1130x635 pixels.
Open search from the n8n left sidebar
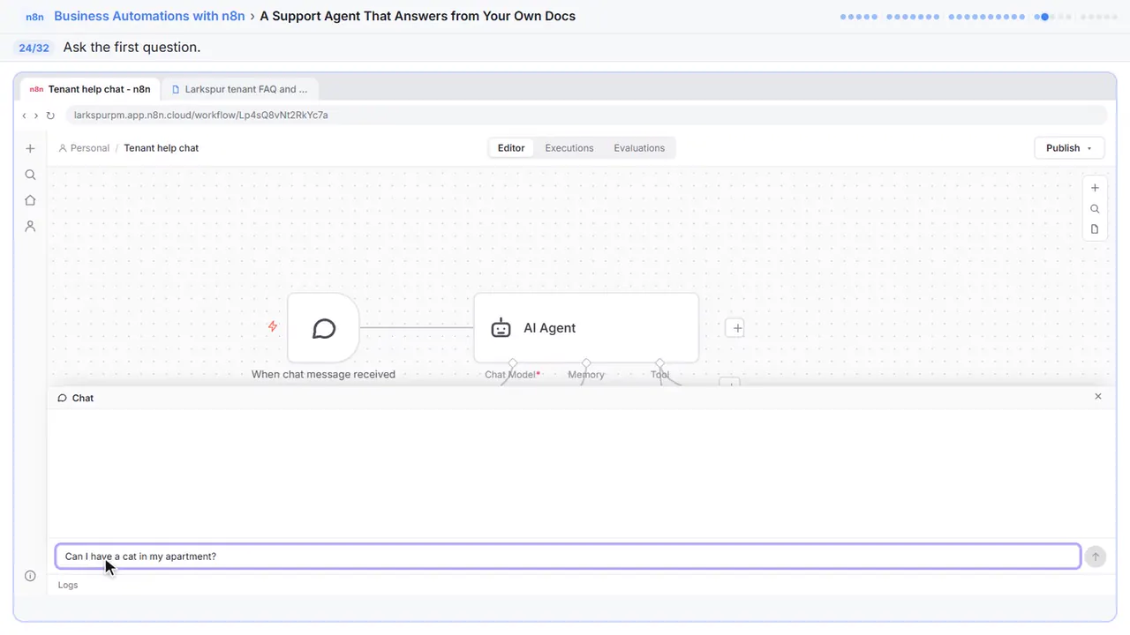click(x=30, y=175)
